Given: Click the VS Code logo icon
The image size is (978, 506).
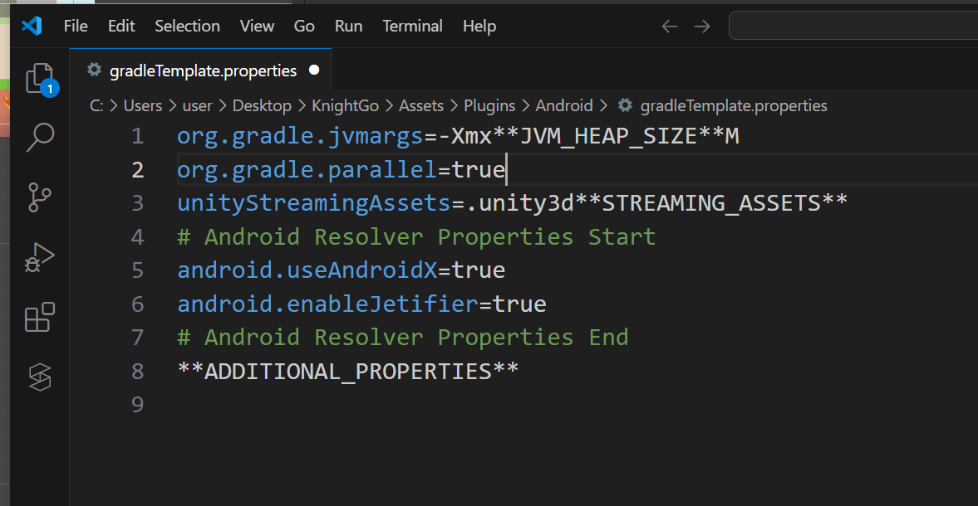Looking at the screenshot, I should click(x=32, y=26).
